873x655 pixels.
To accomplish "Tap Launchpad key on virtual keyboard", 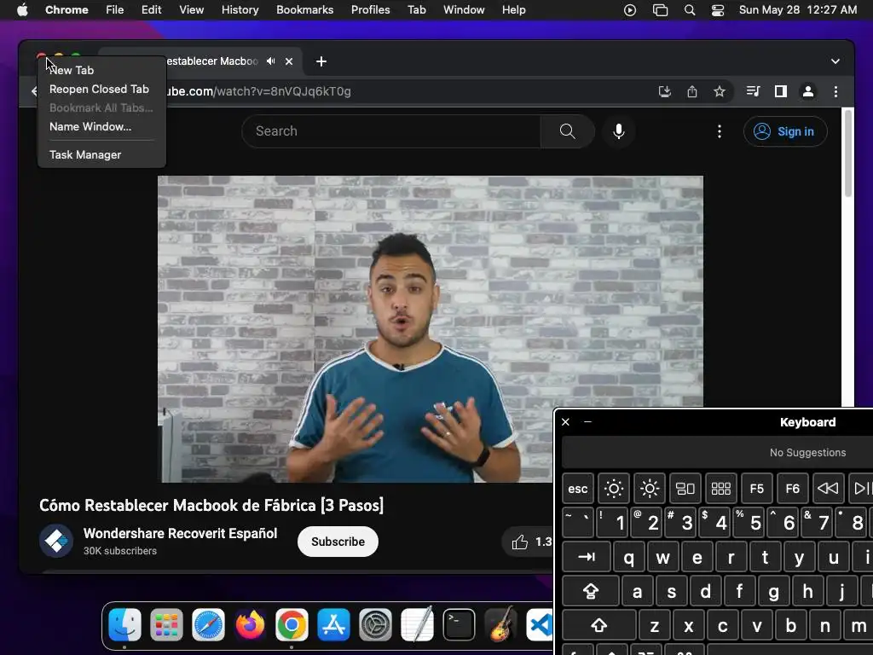I will click(x=721, y=489).
